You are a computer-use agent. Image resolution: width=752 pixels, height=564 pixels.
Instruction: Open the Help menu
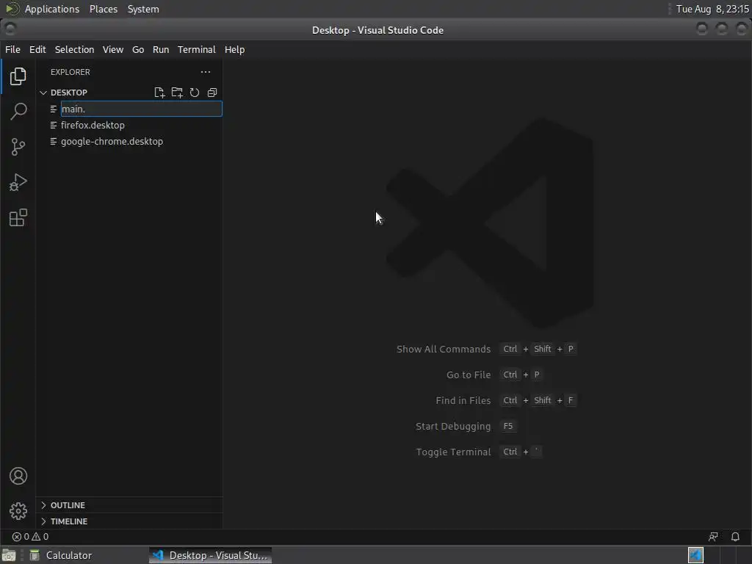click(x=234, y=49)
